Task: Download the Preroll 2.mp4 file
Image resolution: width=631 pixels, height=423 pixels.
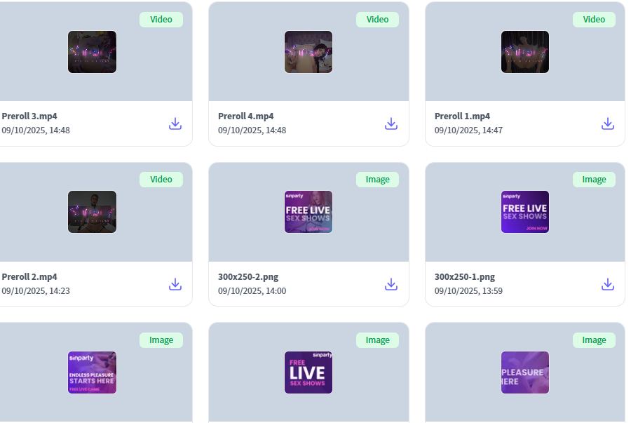Action: [x=175, y=284]
